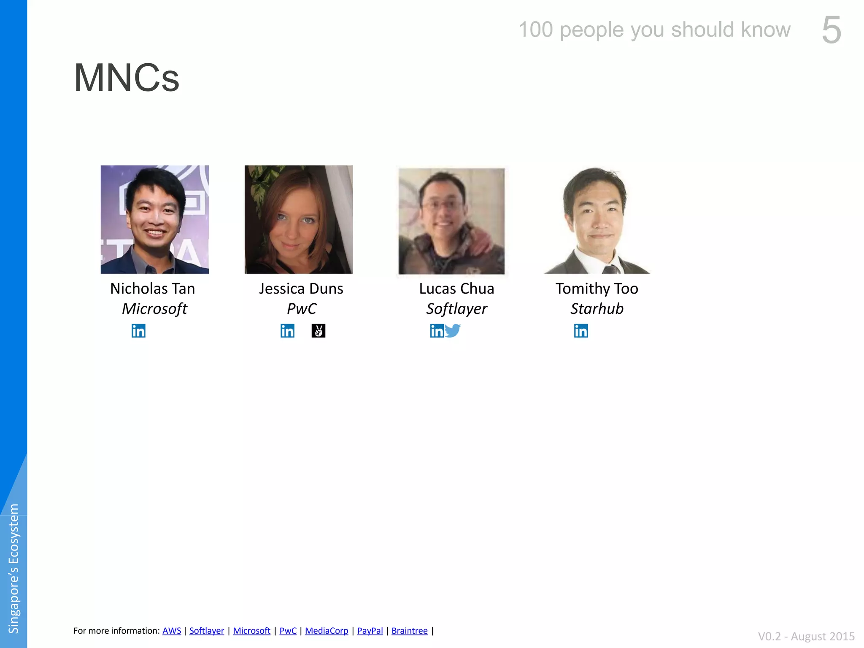Viewport: 864px width, 648px height.
Task: Click the '100 people you should know' header
Action: [x=654, y=30]
